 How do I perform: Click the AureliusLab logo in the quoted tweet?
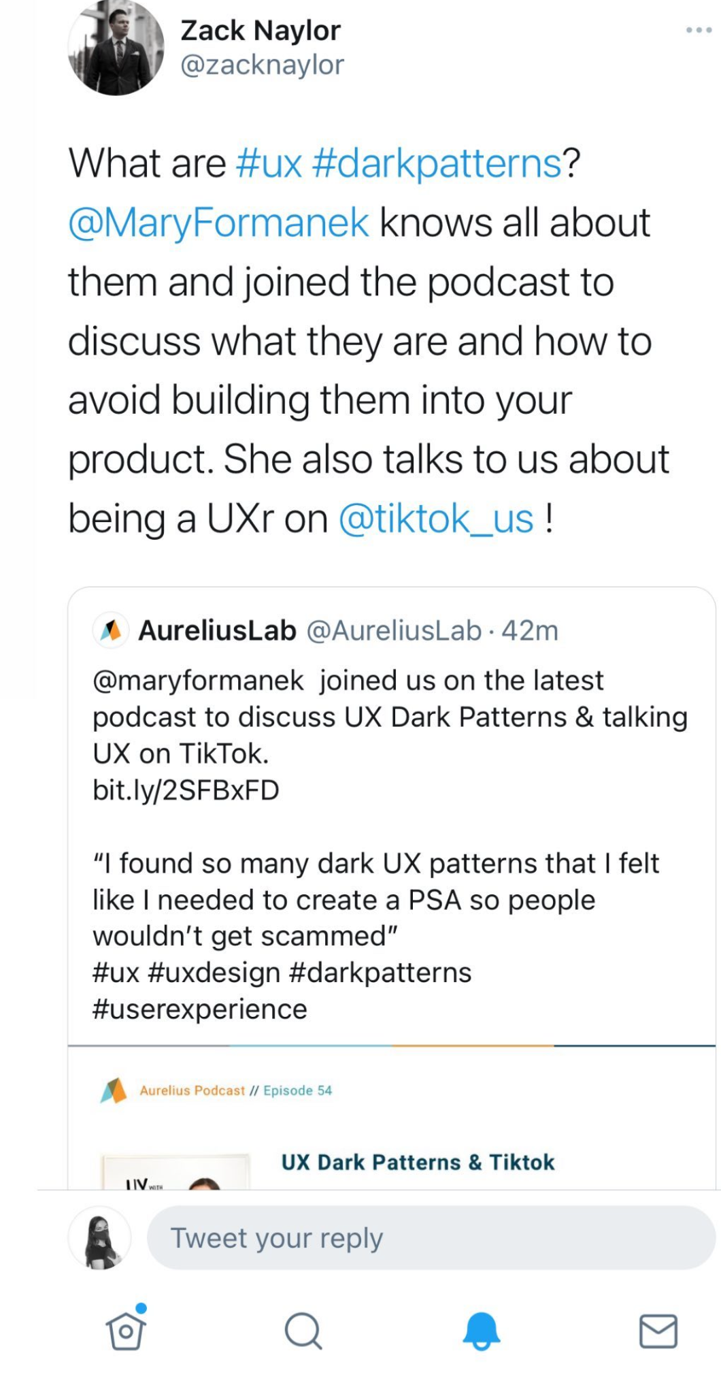pos(111,631)
